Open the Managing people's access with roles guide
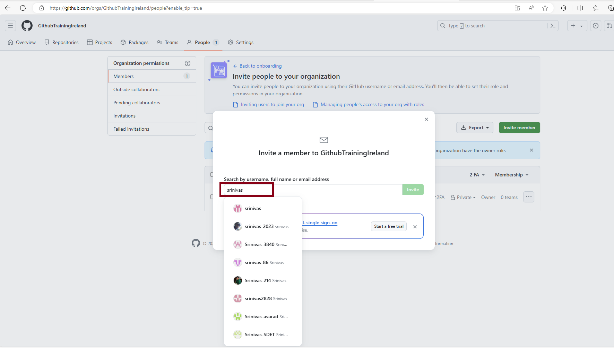The width and height of the screenshot is (614, 348). [368, 104]
